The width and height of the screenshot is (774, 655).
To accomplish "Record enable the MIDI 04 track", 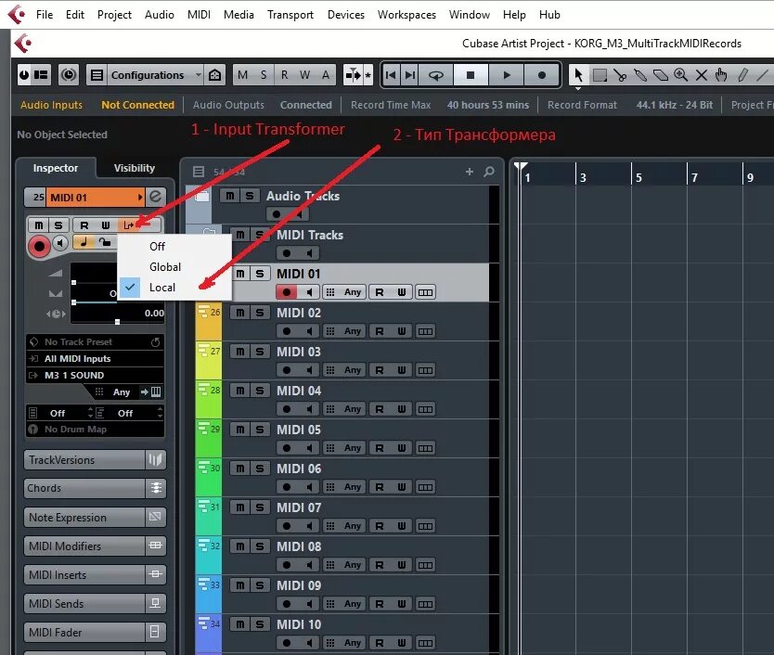I will click(286, 409).
